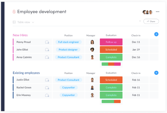Click the Employee development board title
This screenshot has width=167, height=113.
[42, 12]
